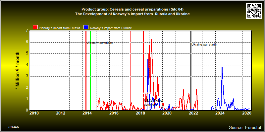Image resolution: width=265 pixels, height=132 pixels.
Task: Click the "Ukraine war starts" annotation
Action: click(x=204, y=45)
